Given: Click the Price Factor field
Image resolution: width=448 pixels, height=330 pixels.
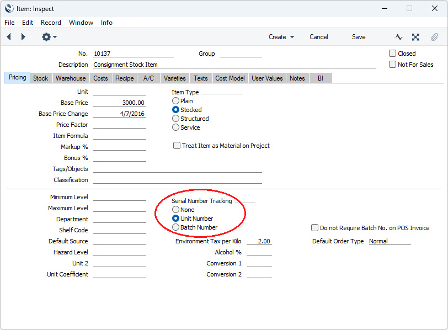Looking at the screenshot, I should (120, 125).
